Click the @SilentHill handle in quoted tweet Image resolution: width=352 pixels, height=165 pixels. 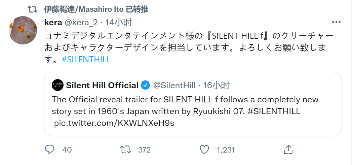174,86
